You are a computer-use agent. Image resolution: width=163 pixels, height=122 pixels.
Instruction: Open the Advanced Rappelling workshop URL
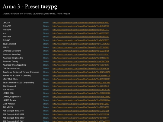coord(81,54)
